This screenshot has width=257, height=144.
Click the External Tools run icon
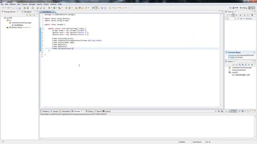pyautogui.click(x=59, y=8)
